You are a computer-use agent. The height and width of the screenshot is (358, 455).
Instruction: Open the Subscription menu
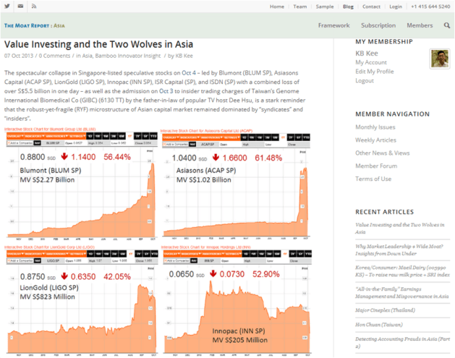click(378, 25)
